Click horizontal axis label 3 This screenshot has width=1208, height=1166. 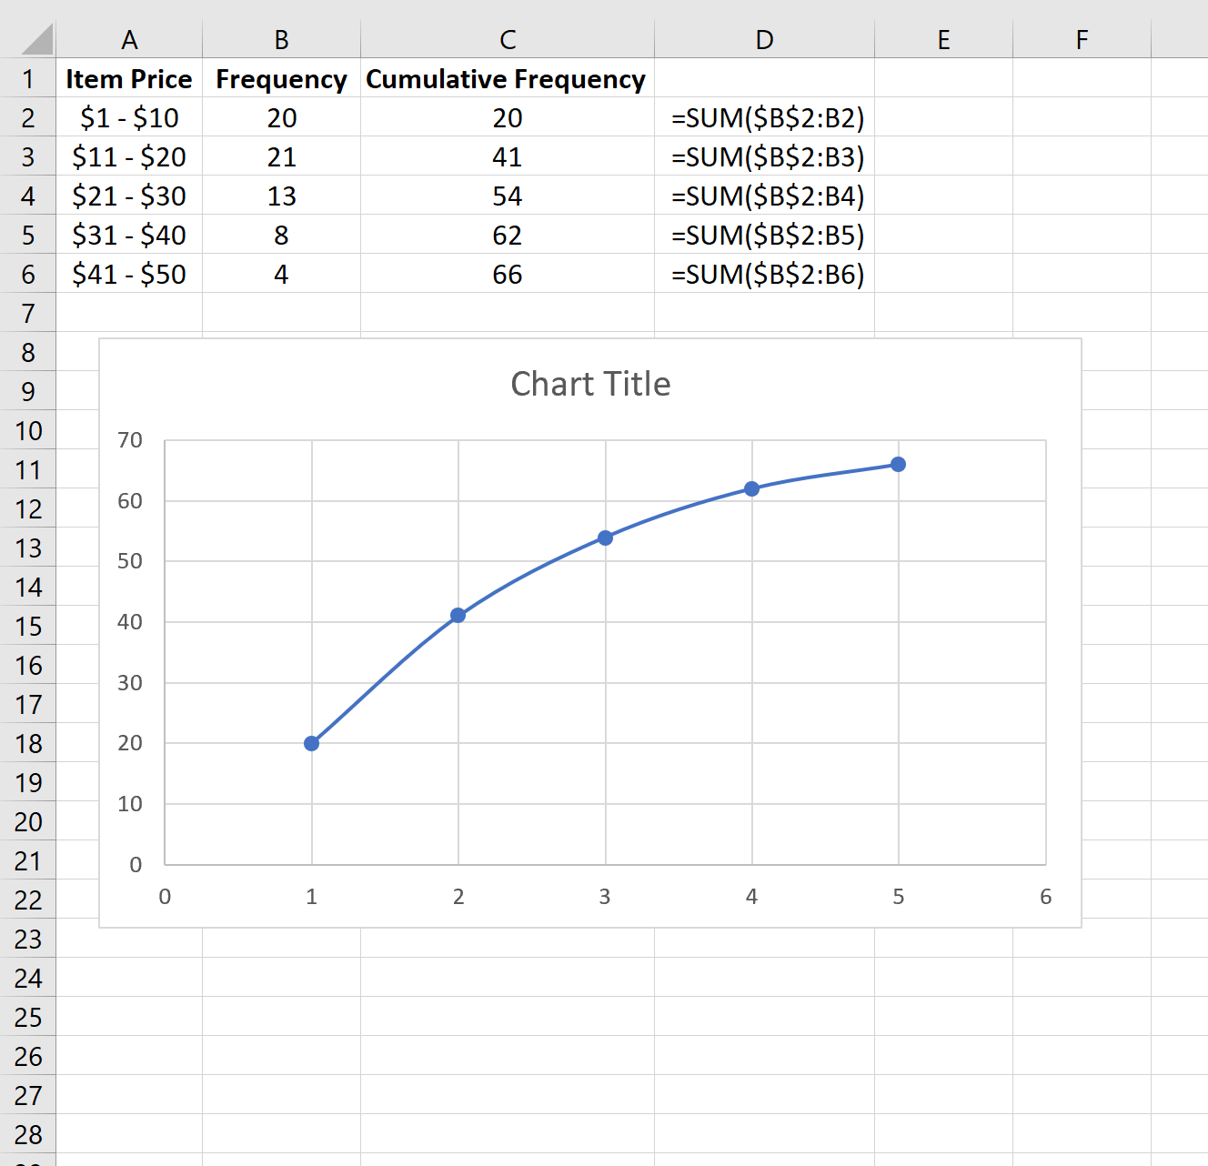(605, 897)
